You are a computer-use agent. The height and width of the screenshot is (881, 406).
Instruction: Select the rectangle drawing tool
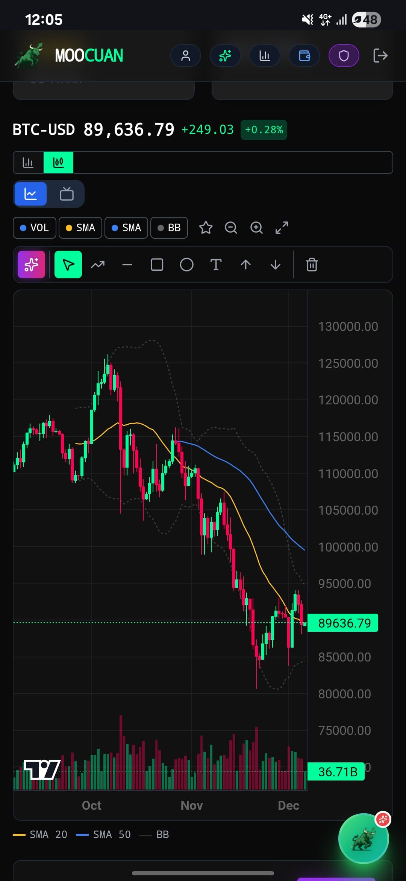point(157,265)
